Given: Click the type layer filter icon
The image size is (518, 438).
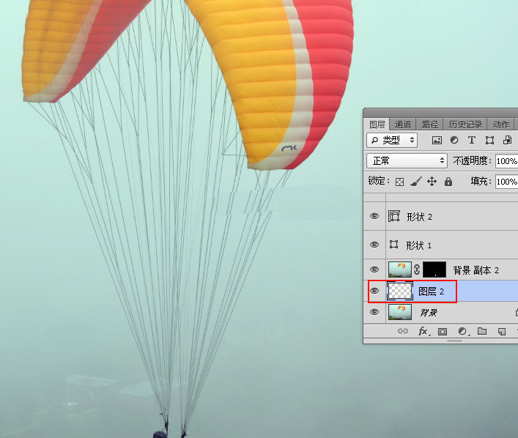Looking at the screenshot, I should [x=471, y=140].
